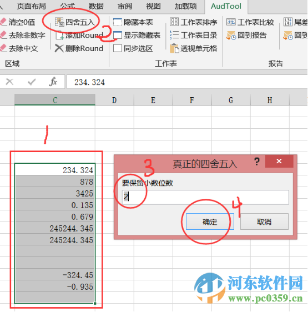Open the 页面布局 ribbon tab
This screenshot has height=312, width=308.
(31, 6)
